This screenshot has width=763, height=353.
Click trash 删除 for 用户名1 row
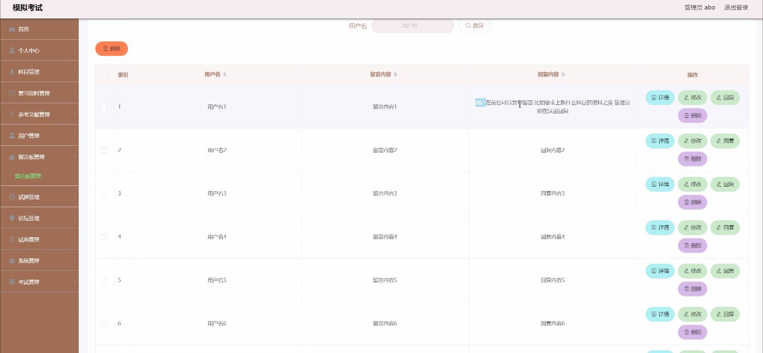point(693,116)
